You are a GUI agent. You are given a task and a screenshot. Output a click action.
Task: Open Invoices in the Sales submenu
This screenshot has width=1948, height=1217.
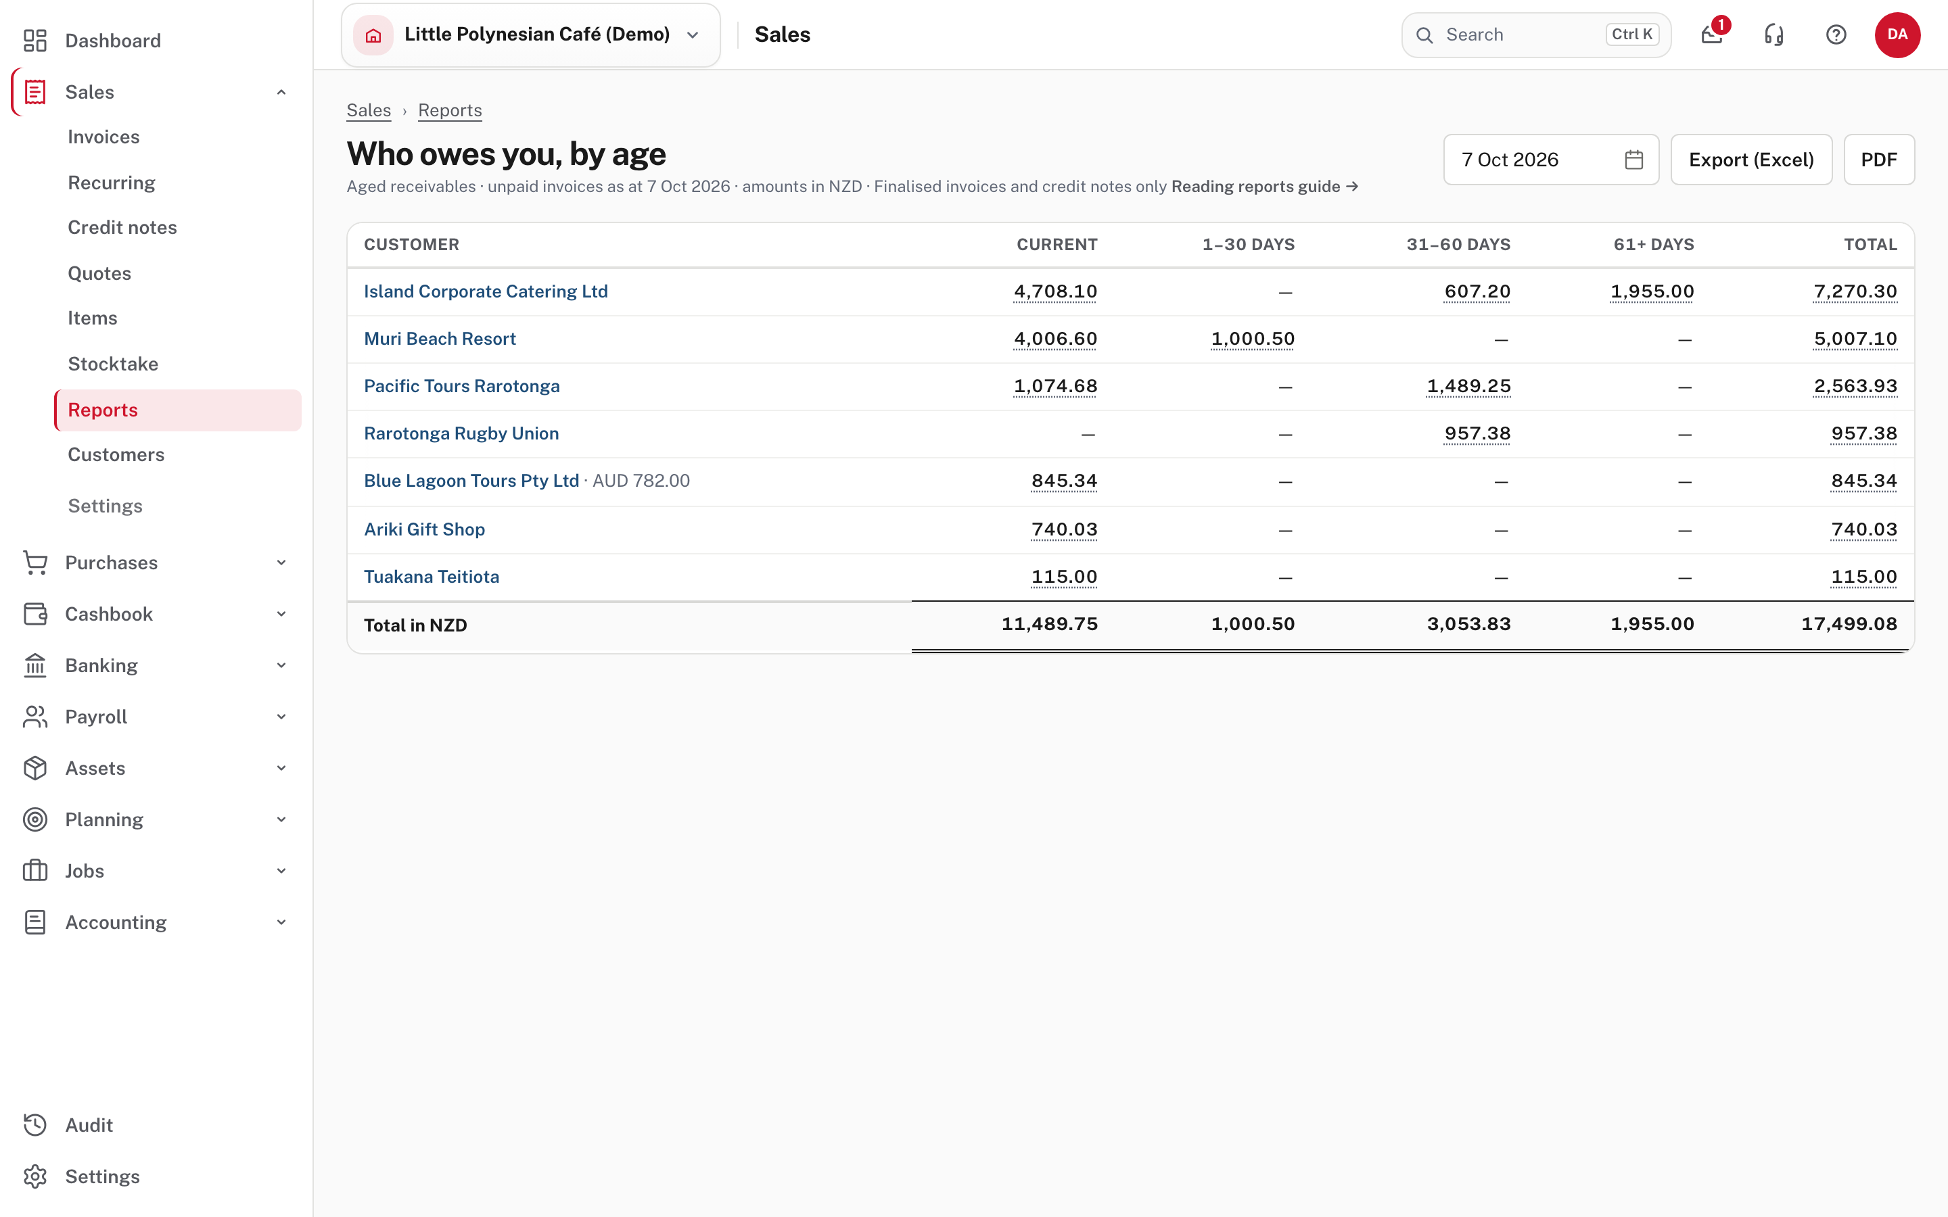(104, 137)
